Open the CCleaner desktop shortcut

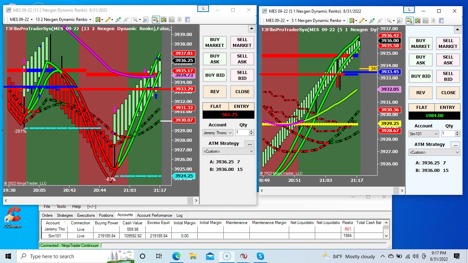13,217
